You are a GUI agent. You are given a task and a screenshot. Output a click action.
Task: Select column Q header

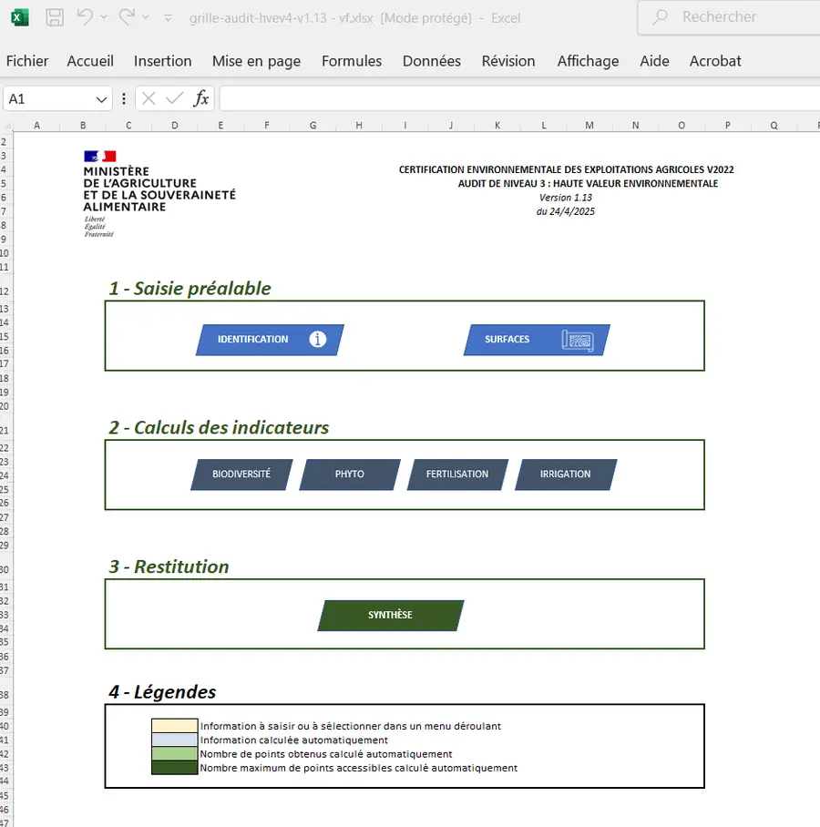(x=774, y=126)
